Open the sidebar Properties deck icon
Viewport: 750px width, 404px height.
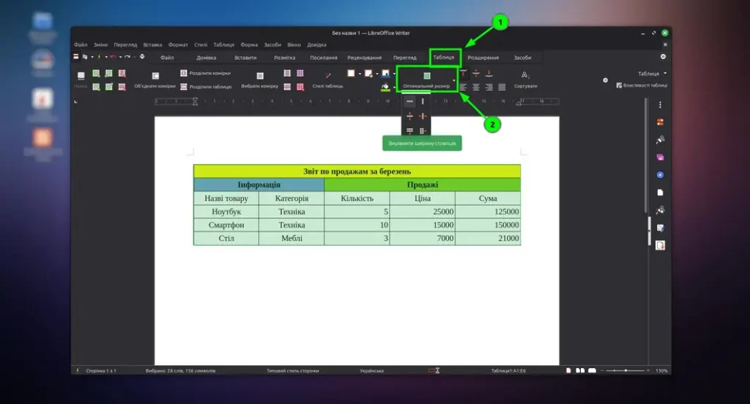pyautogui.click(x=660, y=122)
